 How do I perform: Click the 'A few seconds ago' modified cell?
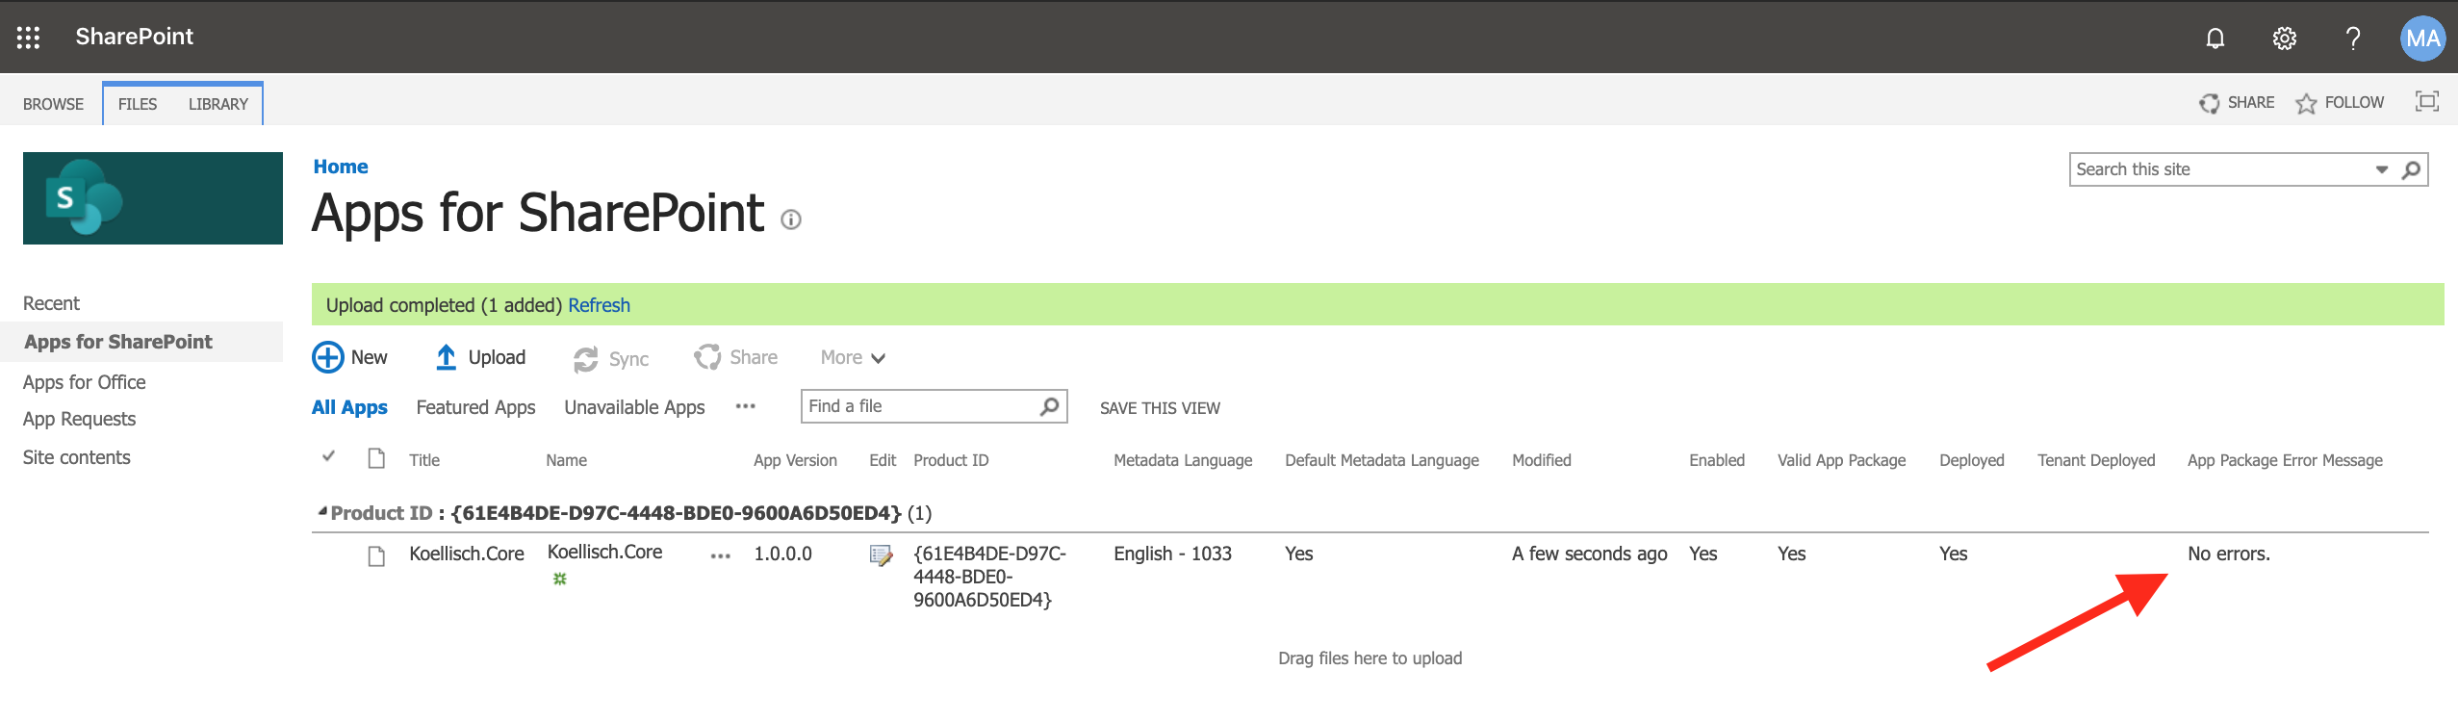[x=1589, y=554]
